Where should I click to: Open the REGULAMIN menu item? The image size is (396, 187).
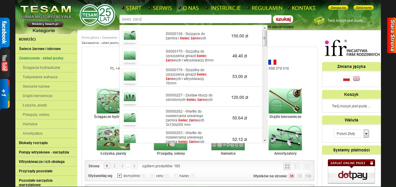[267, 8]
